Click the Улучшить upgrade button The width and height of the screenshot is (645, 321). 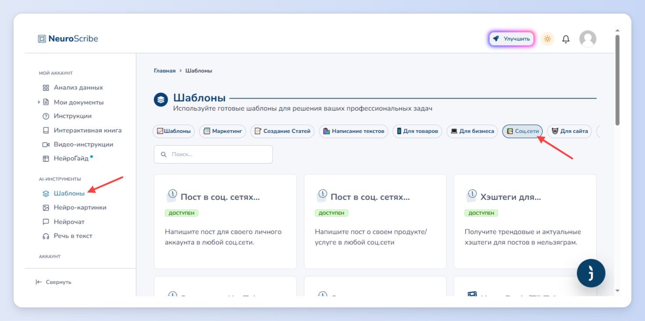coord(511,39)
